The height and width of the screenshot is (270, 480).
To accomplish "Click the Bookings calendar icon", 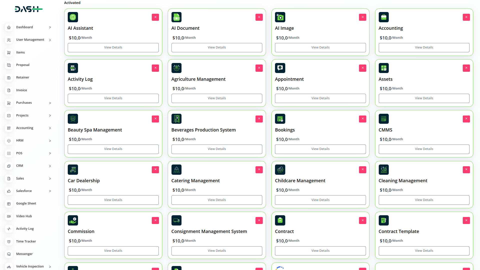I will [x=280, y=119].
